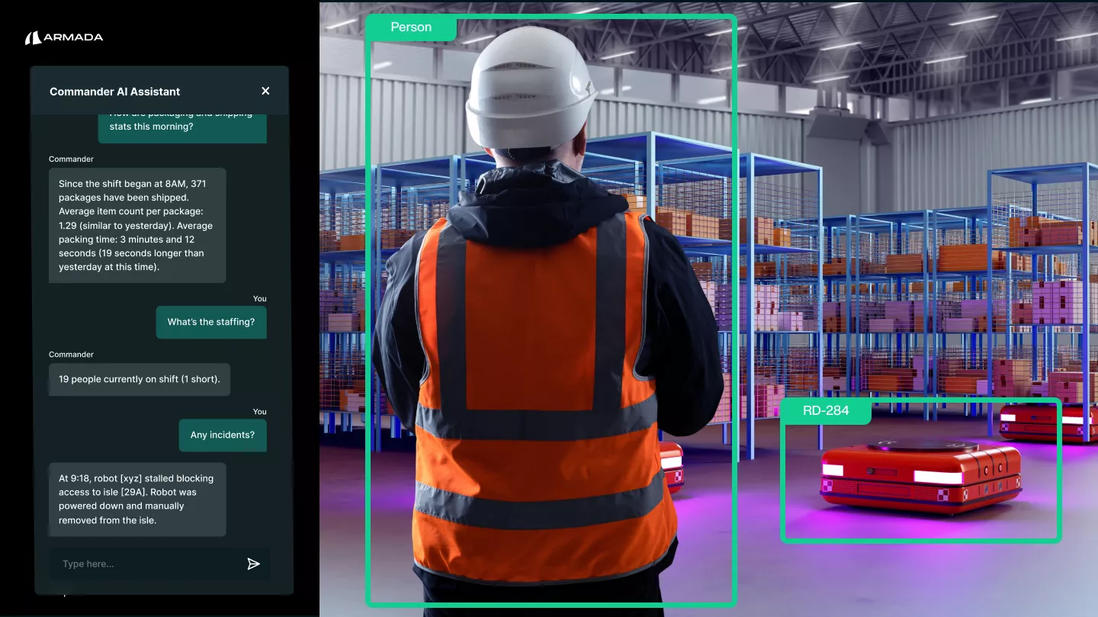Click the Commander sender label above the staffing reply
The height and width of the screenshot is (617, 1098).
point(71,354)
